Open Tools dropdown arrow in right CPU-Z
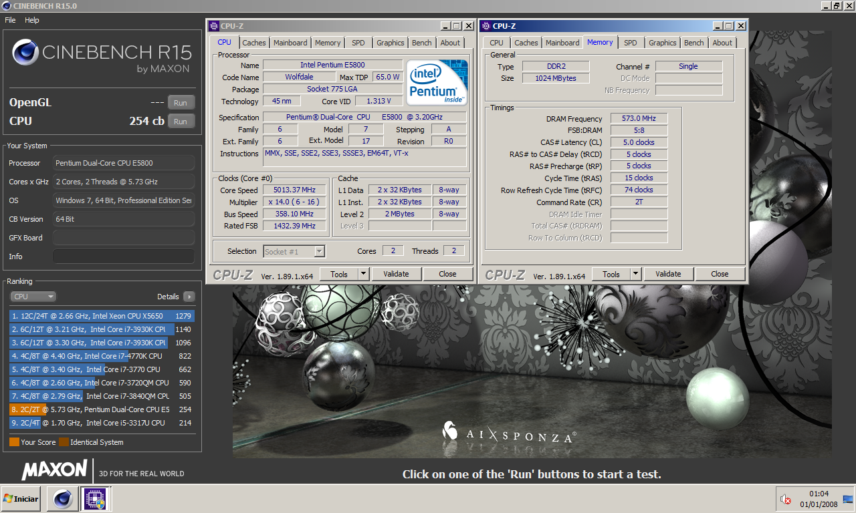 click(x=635, y=274)
